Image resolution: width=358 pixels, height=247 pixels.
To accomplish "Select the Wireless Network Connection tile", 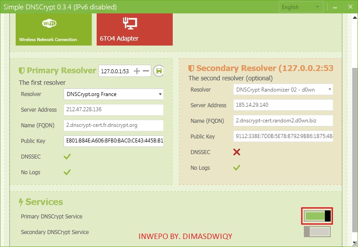I will coord(54,29).
